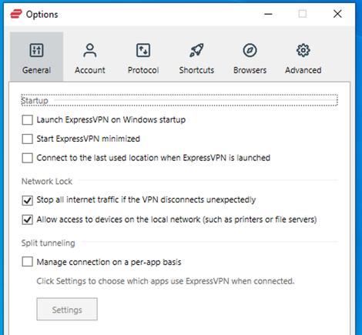This screenshot has height=335, width=362.
Task: Switch to the Browsers tab label
Action: click(250, 70)
